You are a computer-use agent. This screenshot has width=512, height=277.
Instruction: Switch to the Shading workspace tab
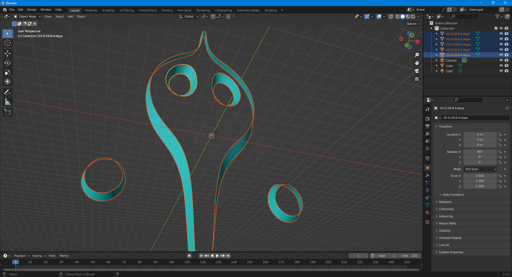167,10
